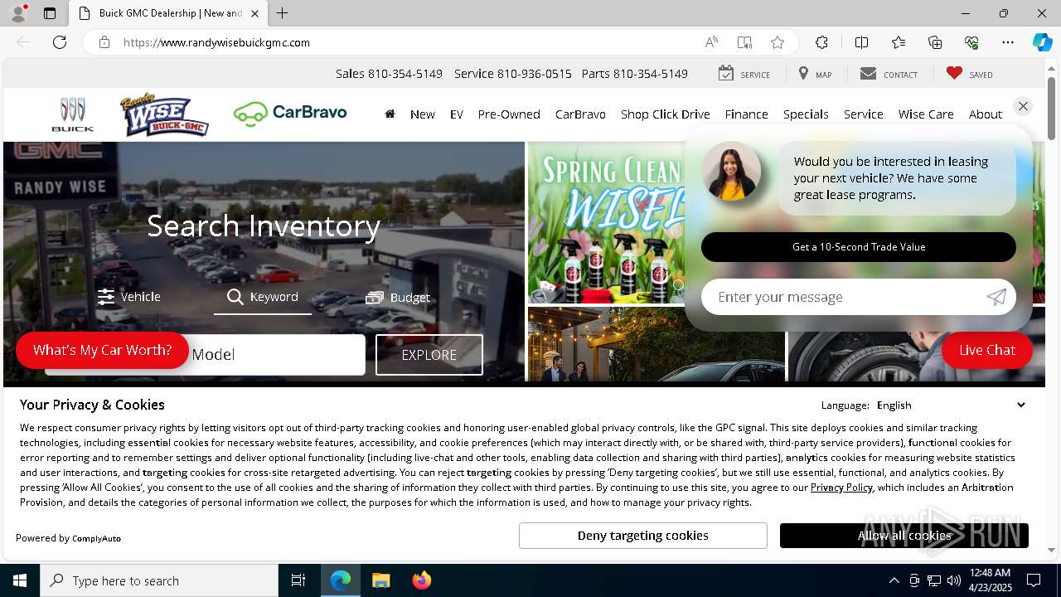Click the EXPLORE button
Image resolution: width=1061 pixels, height=597 pixels.
tap(429, 355)
